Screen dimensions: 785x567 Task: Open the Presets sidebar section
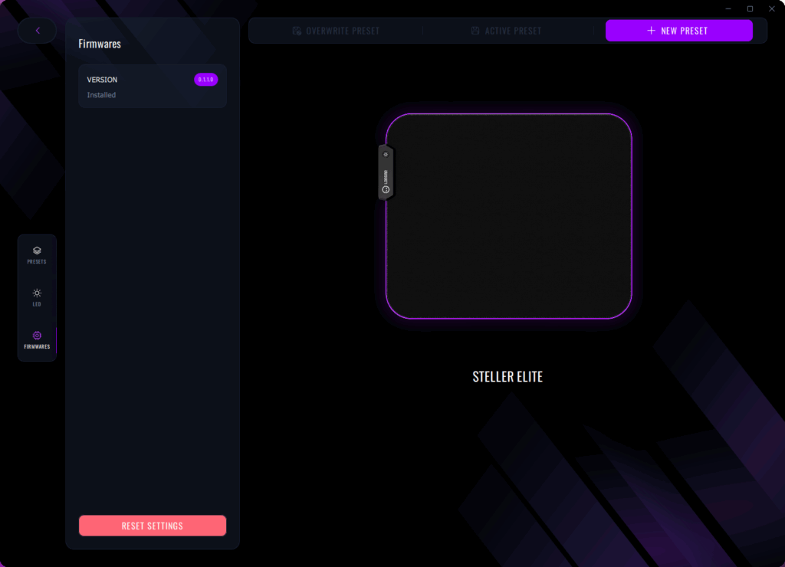point(37,255)
